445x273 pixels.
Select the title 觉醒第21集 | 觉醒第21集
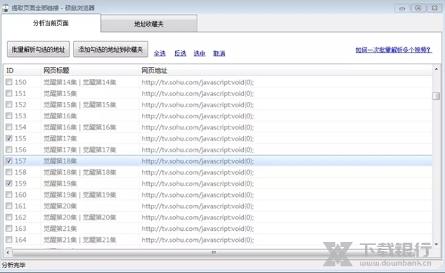pos(80,240)
